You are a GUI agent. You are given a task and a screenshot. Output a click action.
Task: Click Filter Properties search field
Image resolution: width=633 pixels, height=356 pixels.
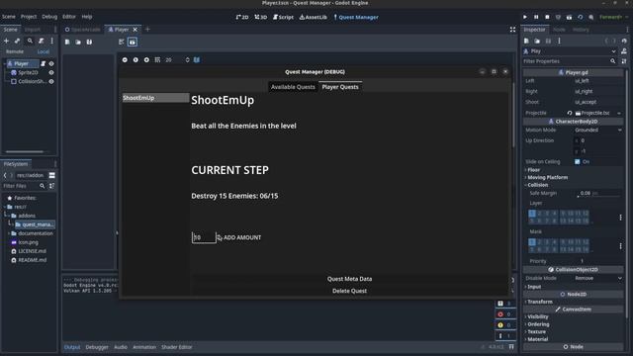pos(570,61)
